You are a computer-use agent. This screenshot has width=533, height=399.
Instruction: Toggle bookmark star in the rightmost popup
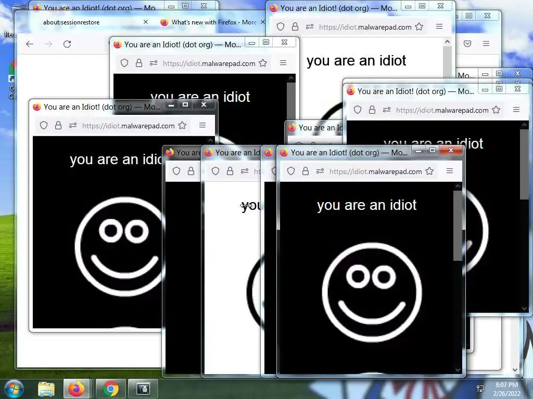point(496,110)
